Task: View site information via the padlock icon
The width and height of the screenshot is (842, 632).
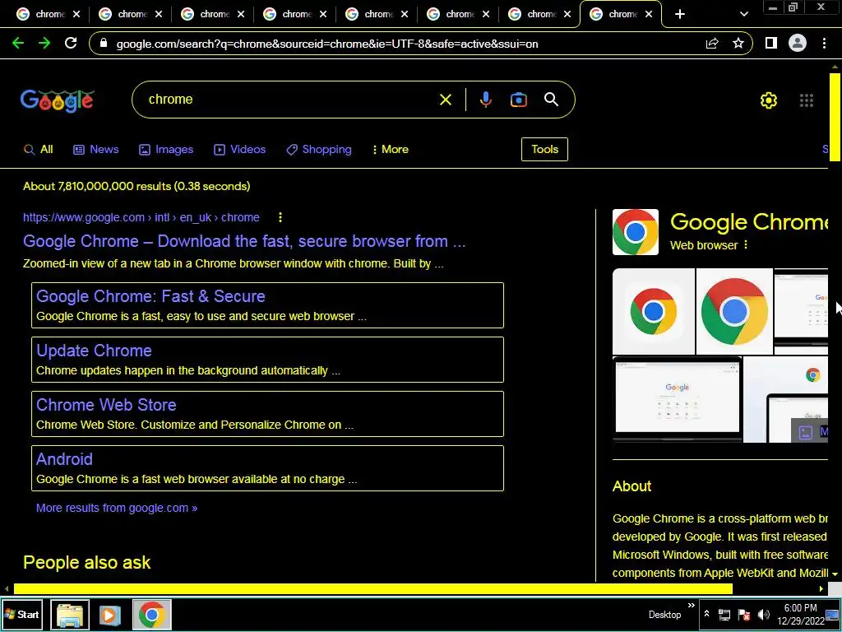Action: click(104, 44)
